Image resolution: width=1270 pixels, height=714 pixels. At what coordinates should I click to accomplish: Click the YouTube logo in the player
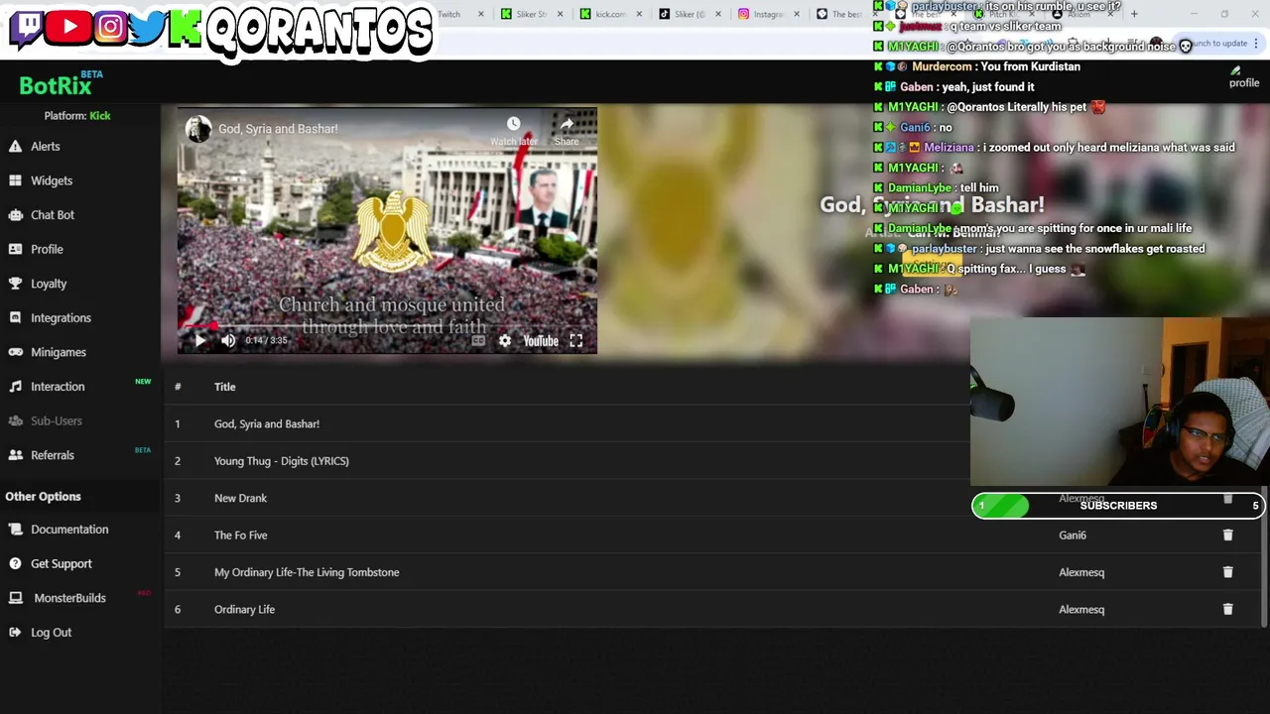coord(541,340)
